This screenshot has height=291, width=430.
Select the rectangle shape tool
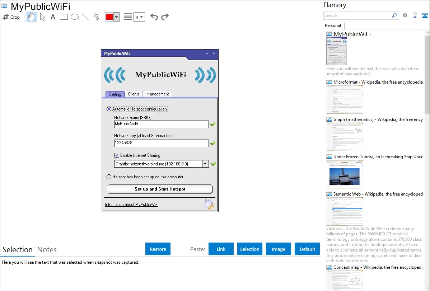(64, 17)
